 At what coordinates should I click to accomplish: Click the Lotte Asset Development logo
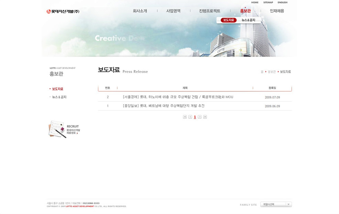63,11
